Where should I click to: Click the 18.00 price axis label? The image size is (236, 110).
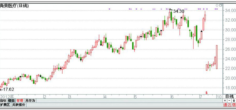(231, 88)
